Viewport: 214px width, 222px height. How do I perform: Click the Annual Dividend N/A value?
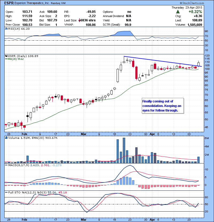pos(129,16)
